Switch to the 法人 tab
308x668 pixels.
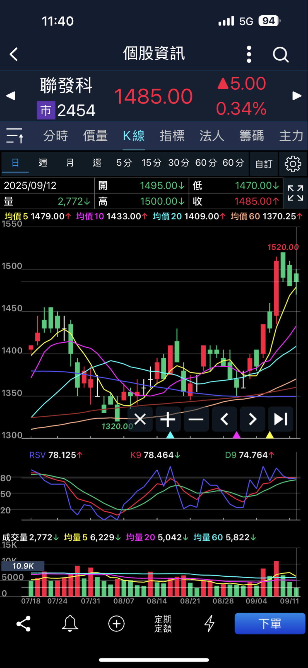pos(212,136)
